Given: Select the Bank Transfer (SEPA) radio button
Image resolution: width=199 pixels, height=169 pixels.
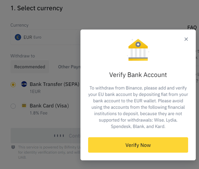Looking at the screenshot, I should pos(13,84).
